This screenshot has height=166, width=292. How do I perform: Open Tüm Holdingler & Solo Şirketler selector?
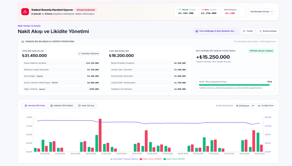coord(216,31)
